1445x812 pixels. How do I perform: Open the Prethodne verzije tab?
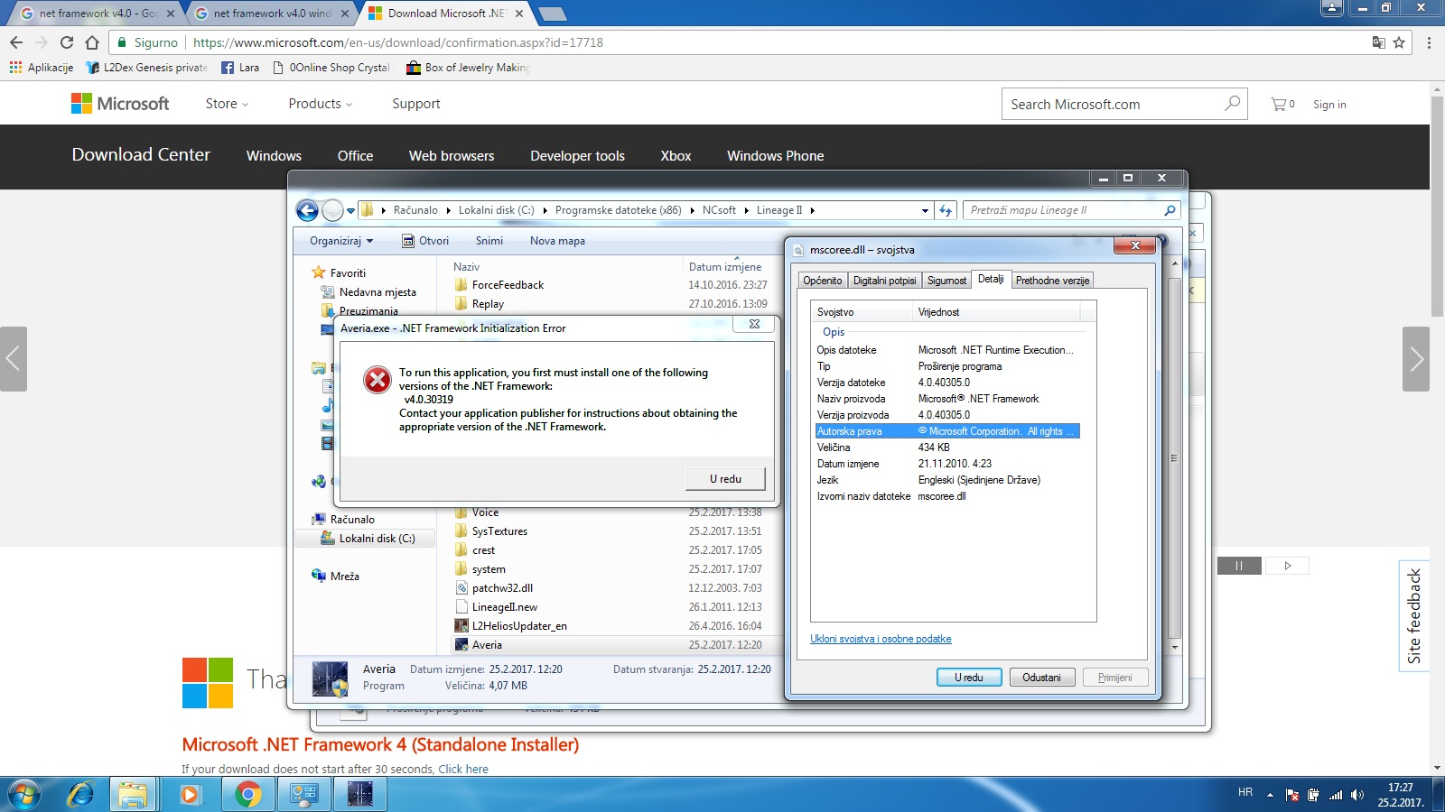point(1052,281)
